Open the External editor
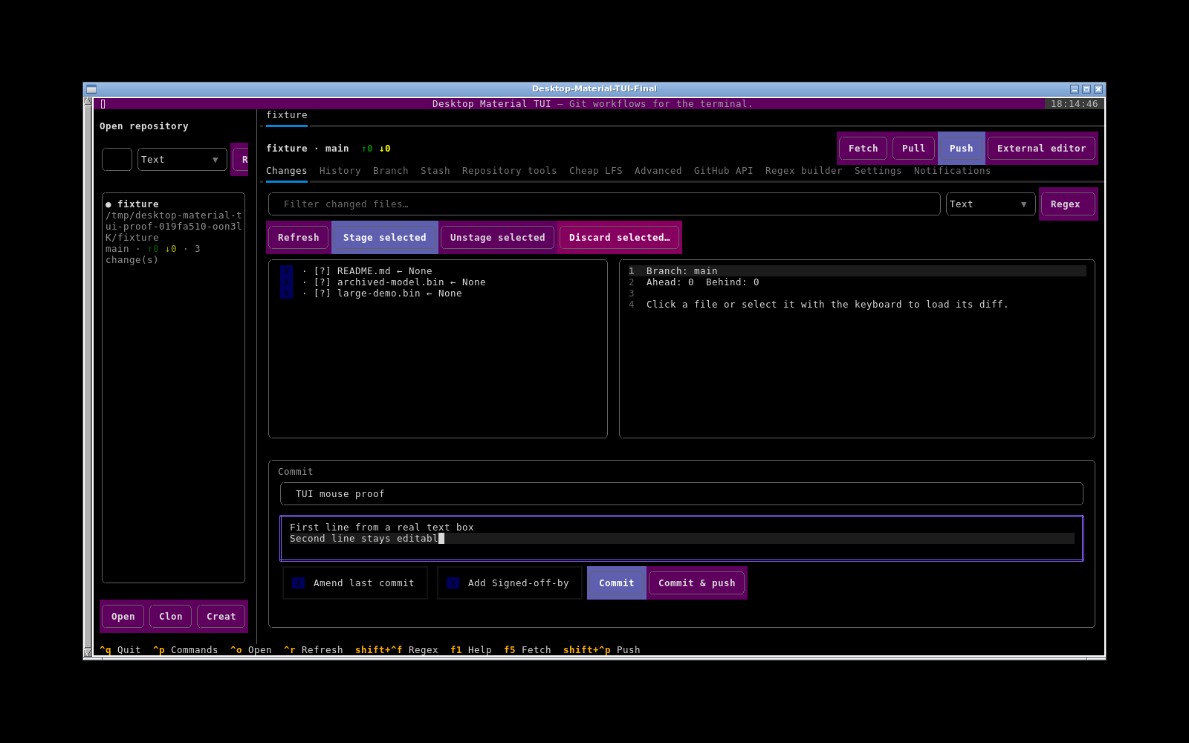1189x743 pixels. click(1042, 149)
